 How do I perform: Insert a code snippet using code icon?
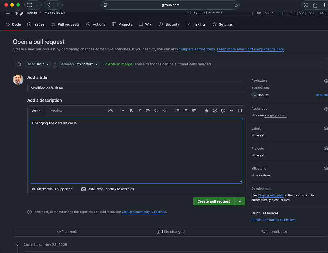coord(156,111)
